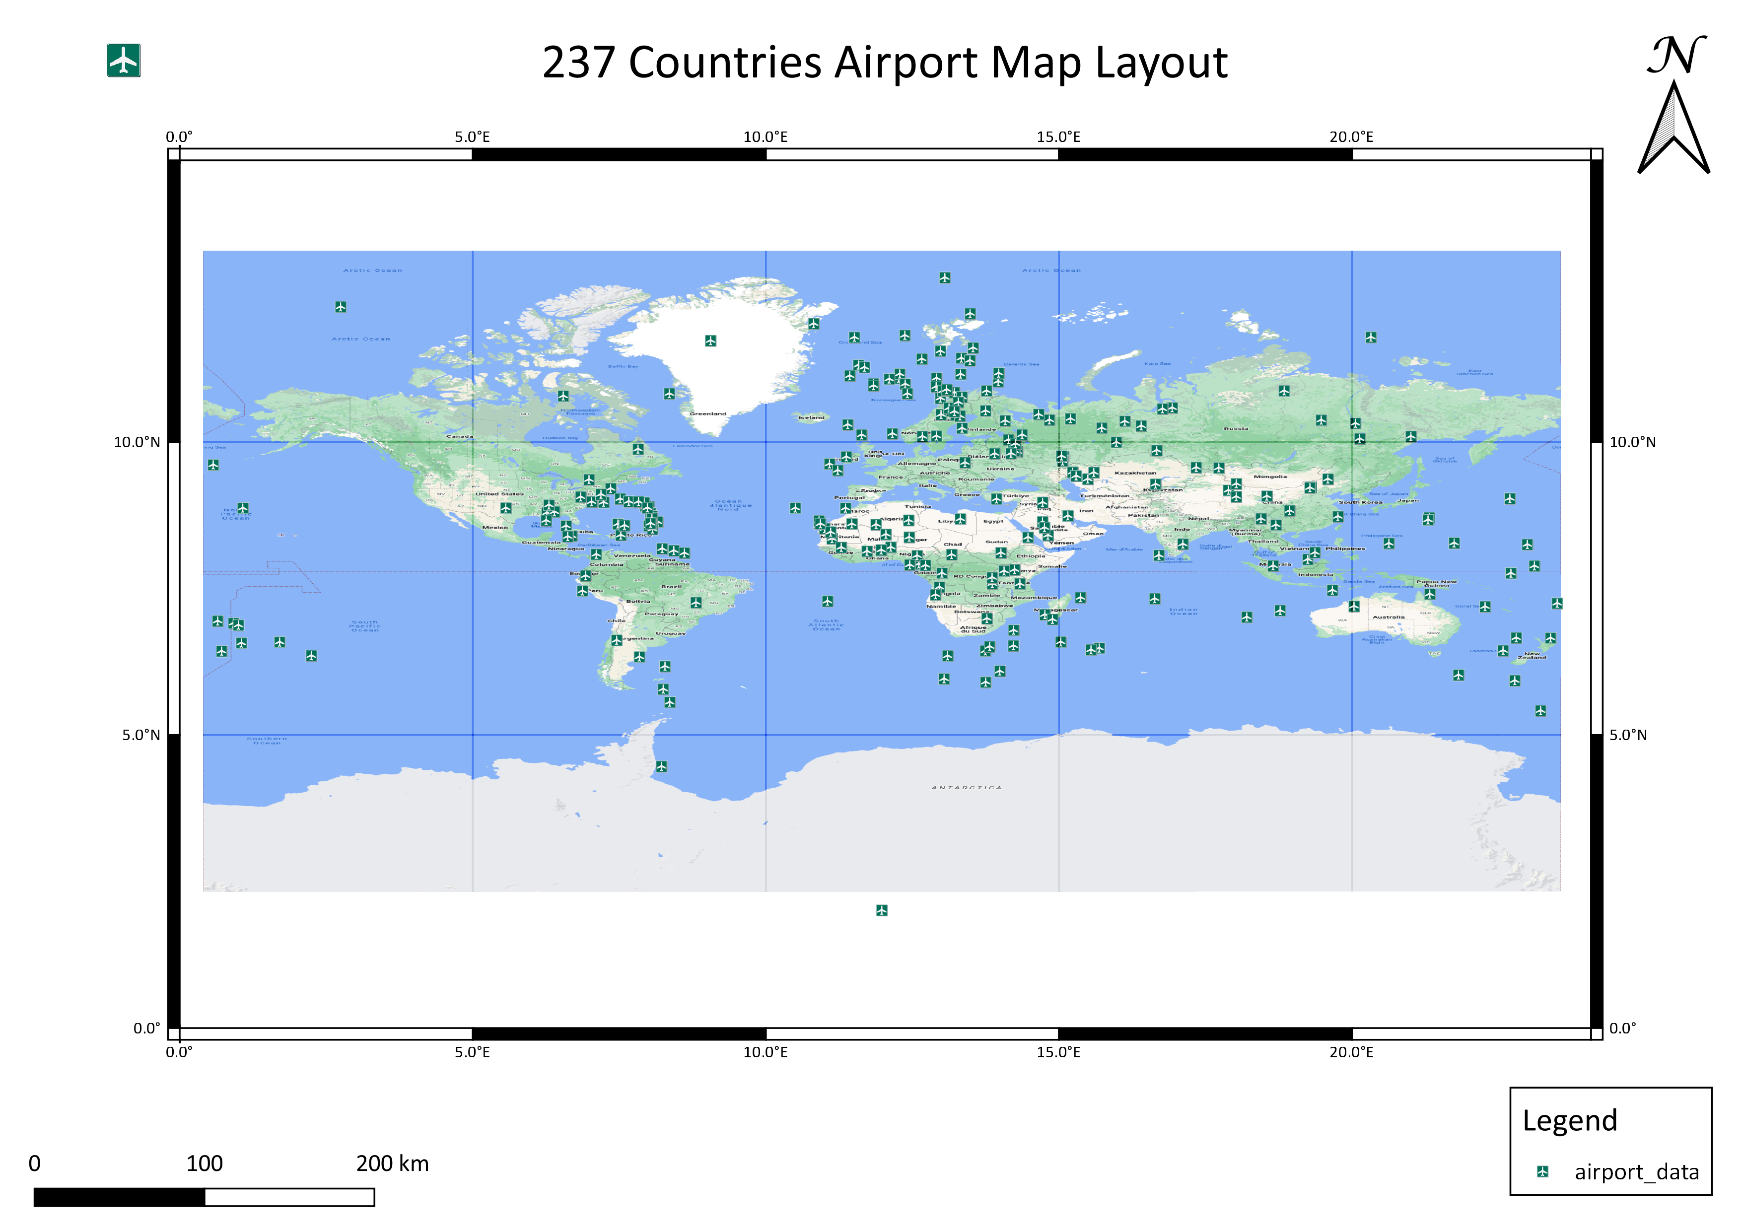Click the '237 Countries Airport Map Layout' title

[x=884, y=62]
